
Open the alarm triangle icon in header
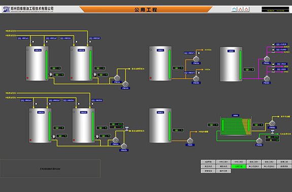(246, 9)
